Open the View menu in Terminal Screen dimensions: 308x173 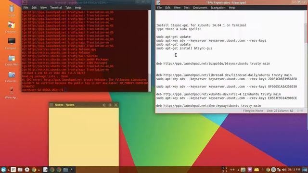[43, 8]
